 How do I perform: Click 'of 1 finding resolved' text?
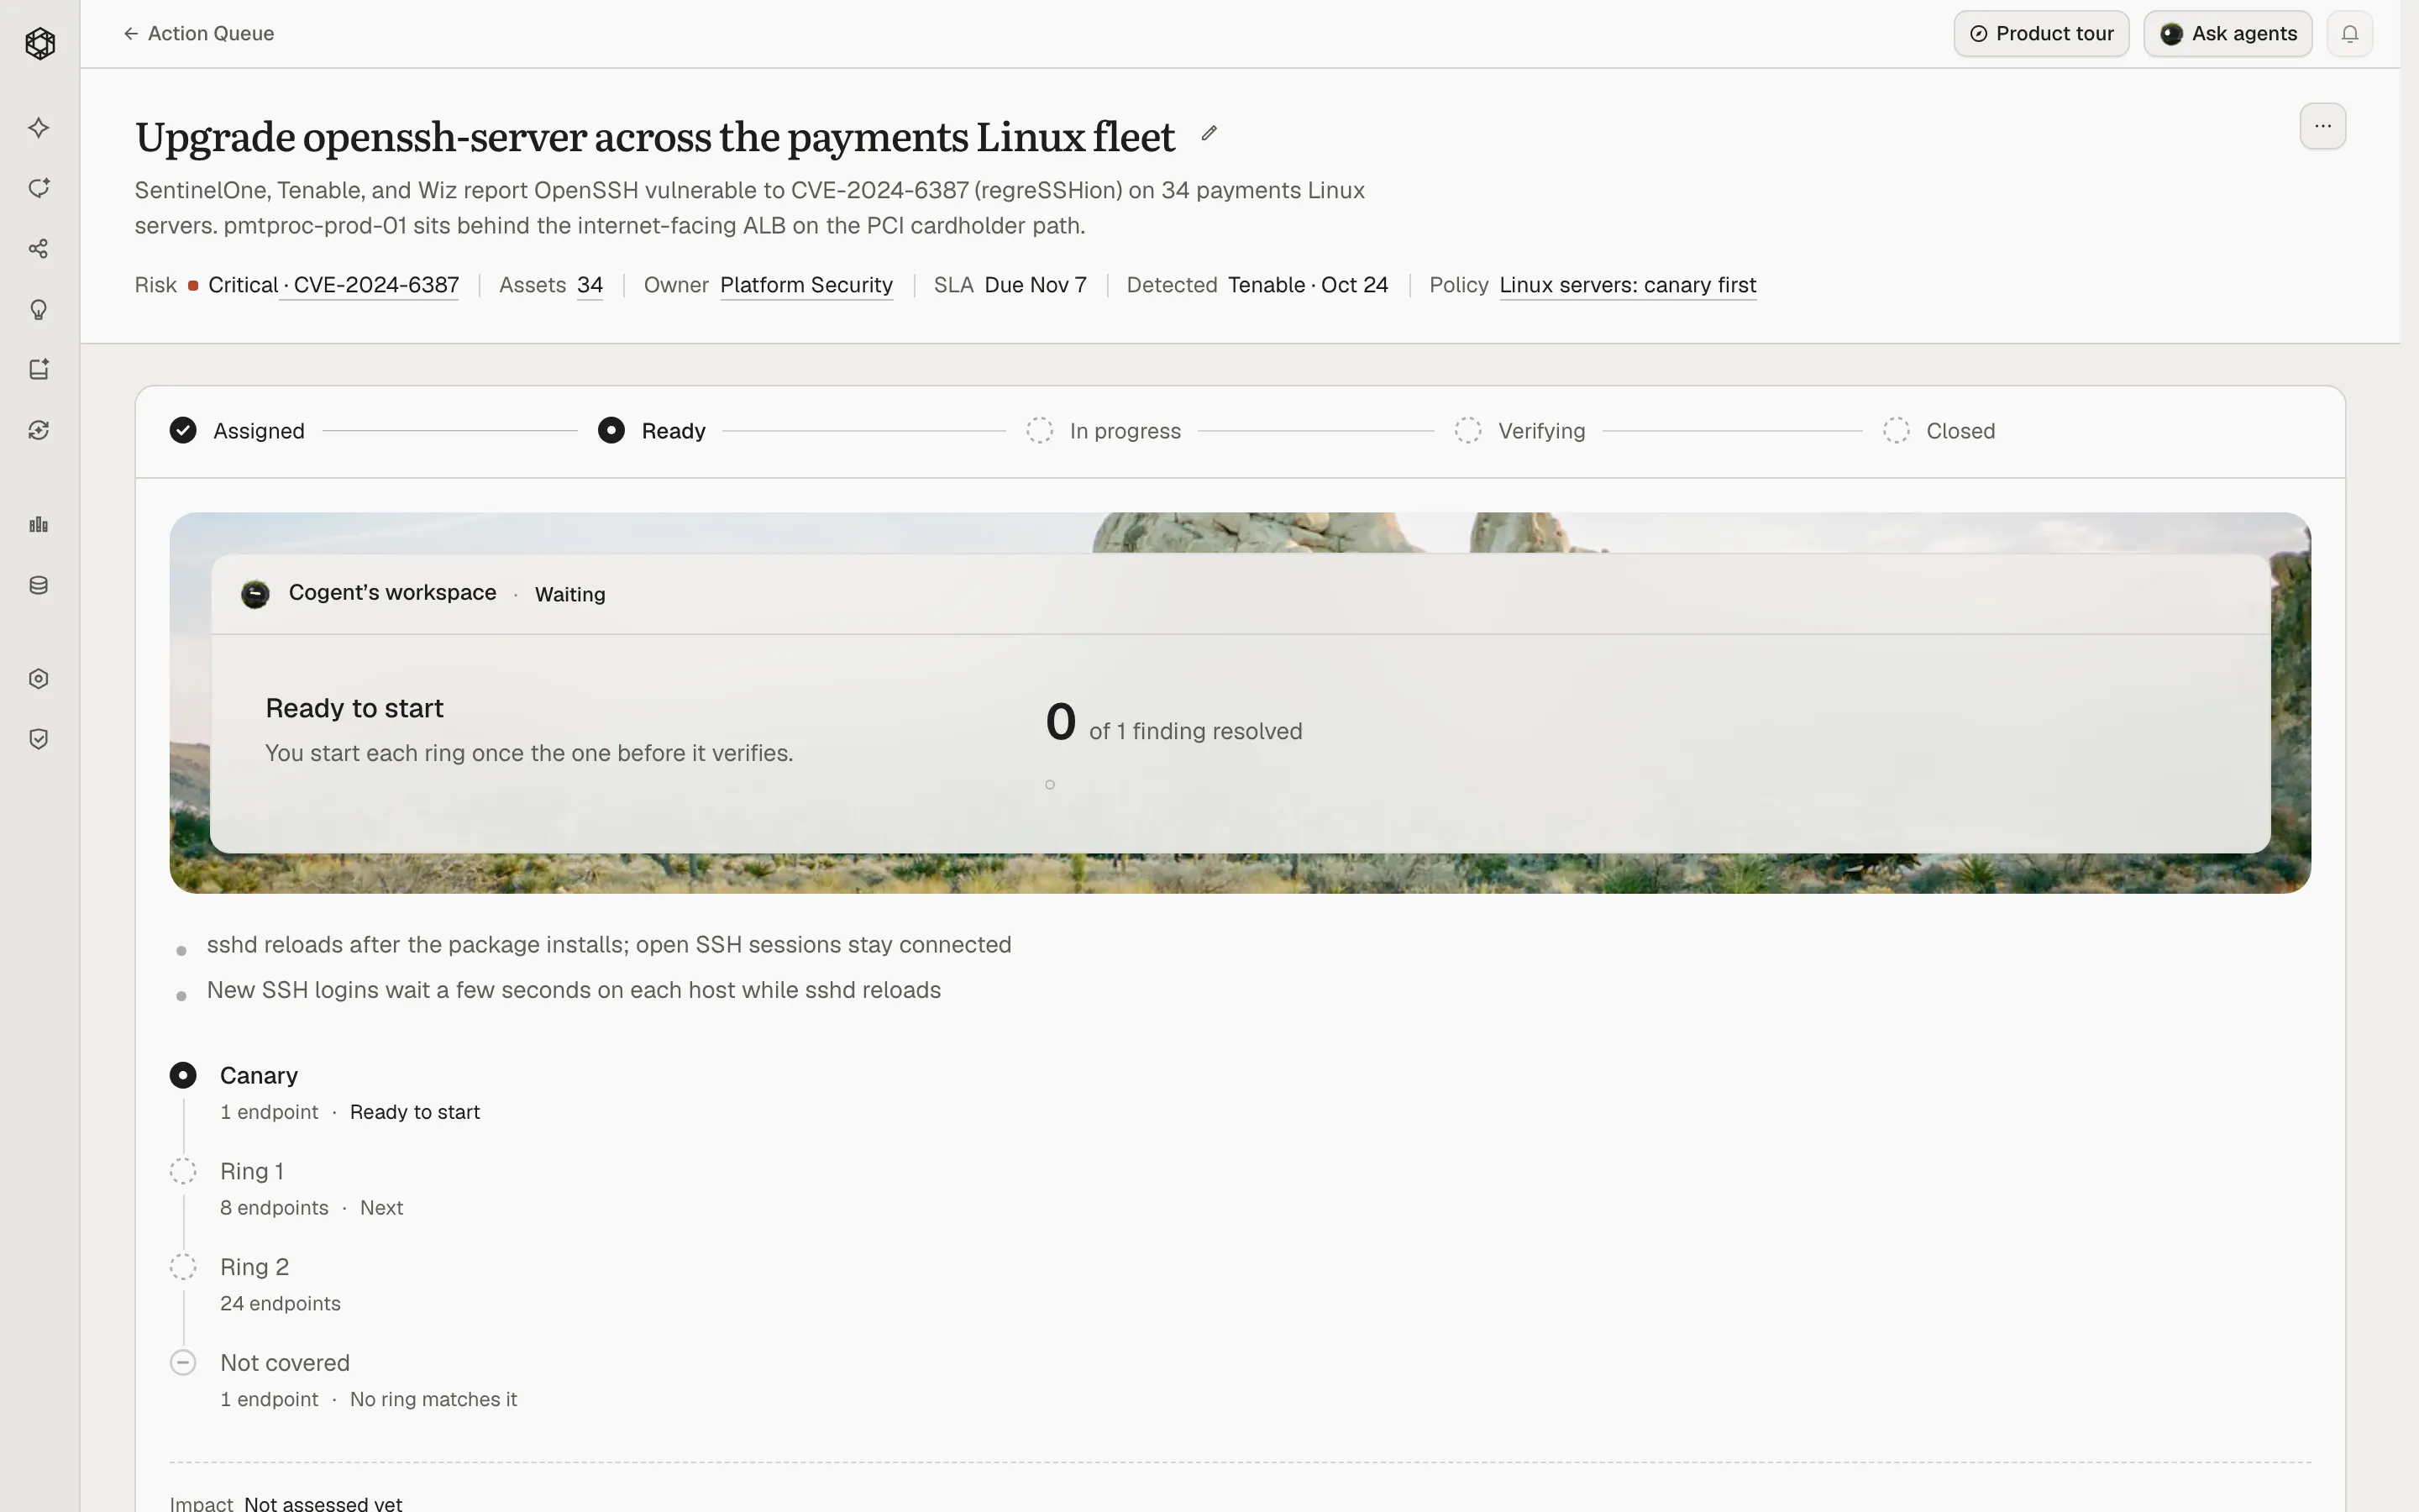1195,731
